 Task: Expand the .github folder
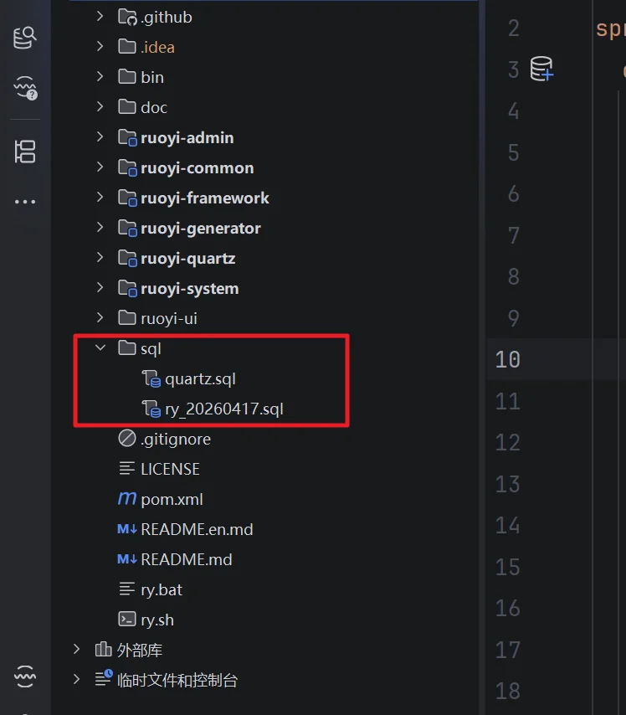tap(100, 17)
